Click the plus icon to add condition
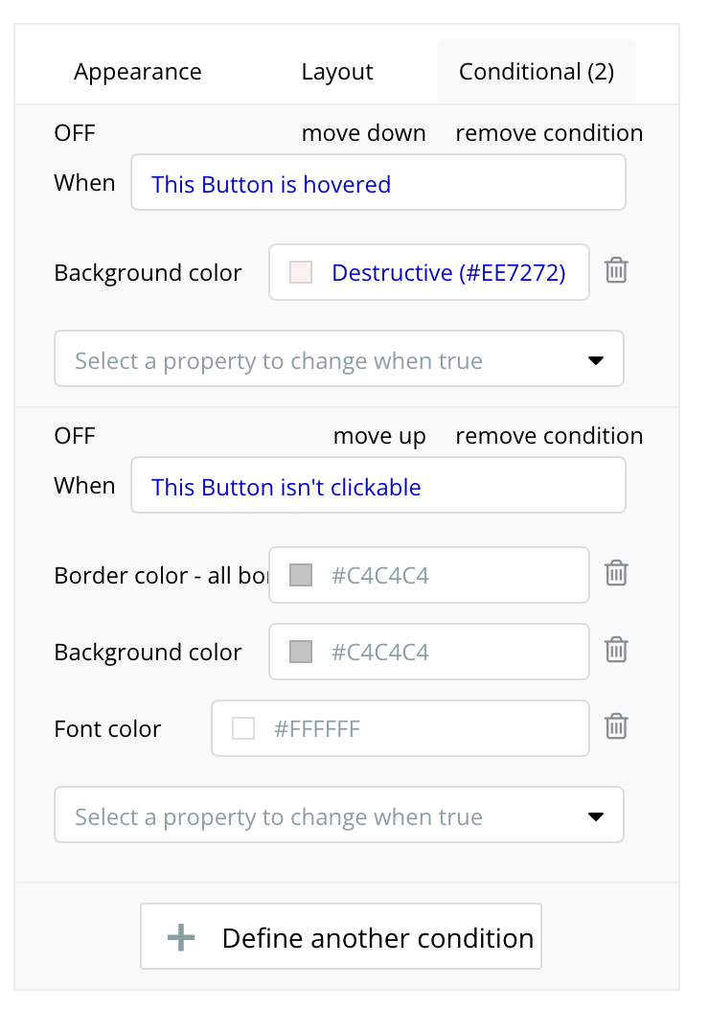 tap(181, 937)
